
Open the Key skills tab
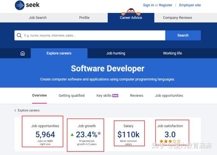(104, 95)
